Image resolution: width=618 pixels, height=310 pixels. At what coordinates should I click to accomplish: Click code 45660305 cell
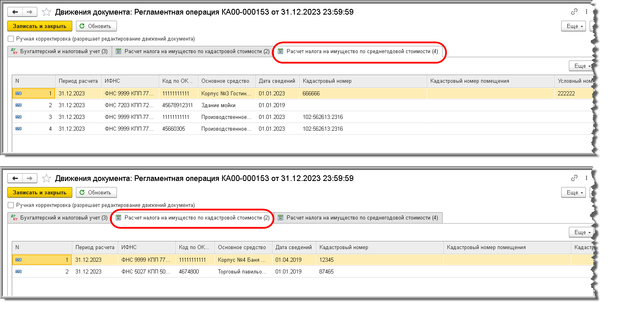coord(178,129)
